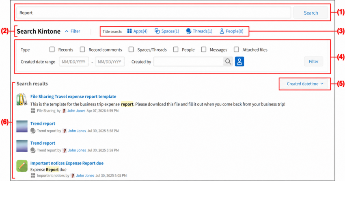This screenshot has height=203, width=345.
Task: Check the Record comments checkbox
Action: (82, 49)
